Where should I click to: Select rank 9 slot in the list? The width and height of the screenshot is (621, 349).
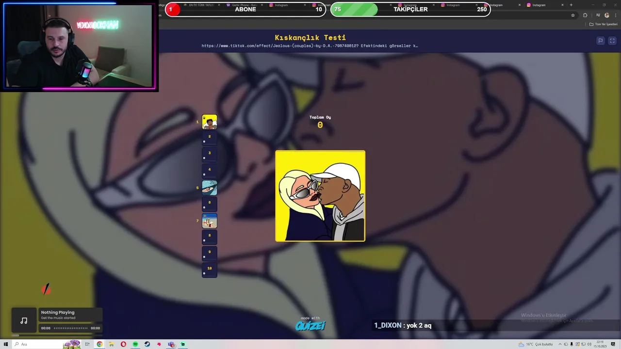(x=210, y=254)
